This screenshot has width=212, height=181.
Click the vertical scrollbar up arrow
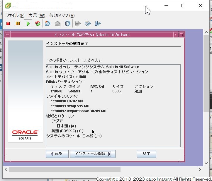tap(206, 32)
